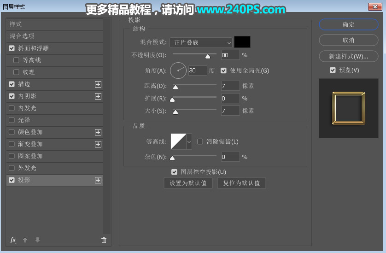Click the trash delete effect icon

coord(104,240)
